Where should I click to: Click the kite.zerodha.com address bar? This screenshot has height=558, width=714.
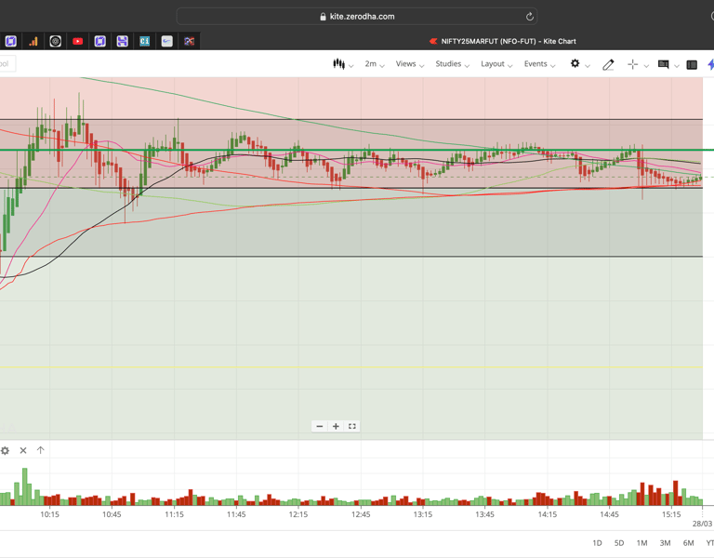pyautogui.click(x=357, y=17)
